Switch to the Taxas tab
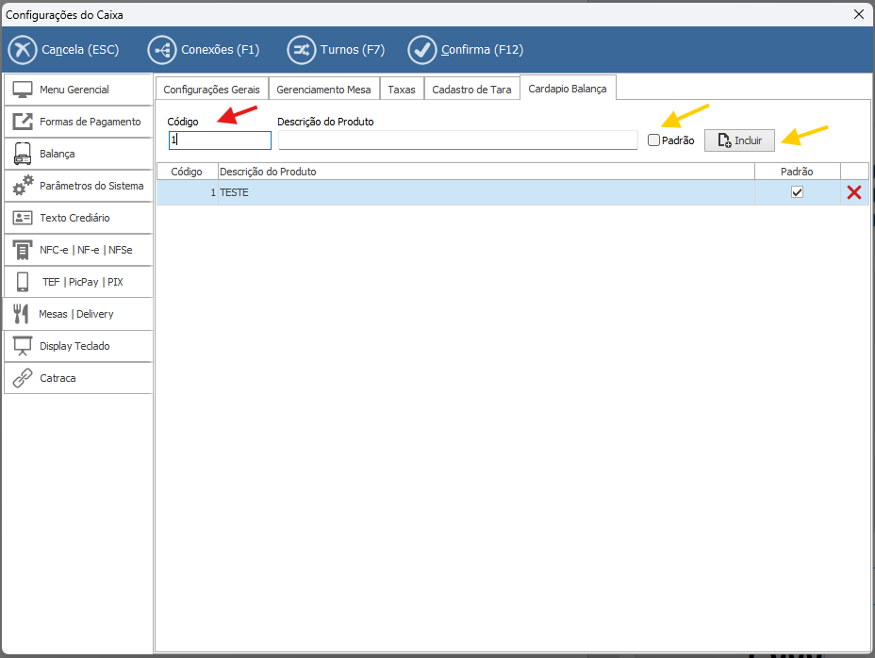The image size is (875, 658). 402,90
